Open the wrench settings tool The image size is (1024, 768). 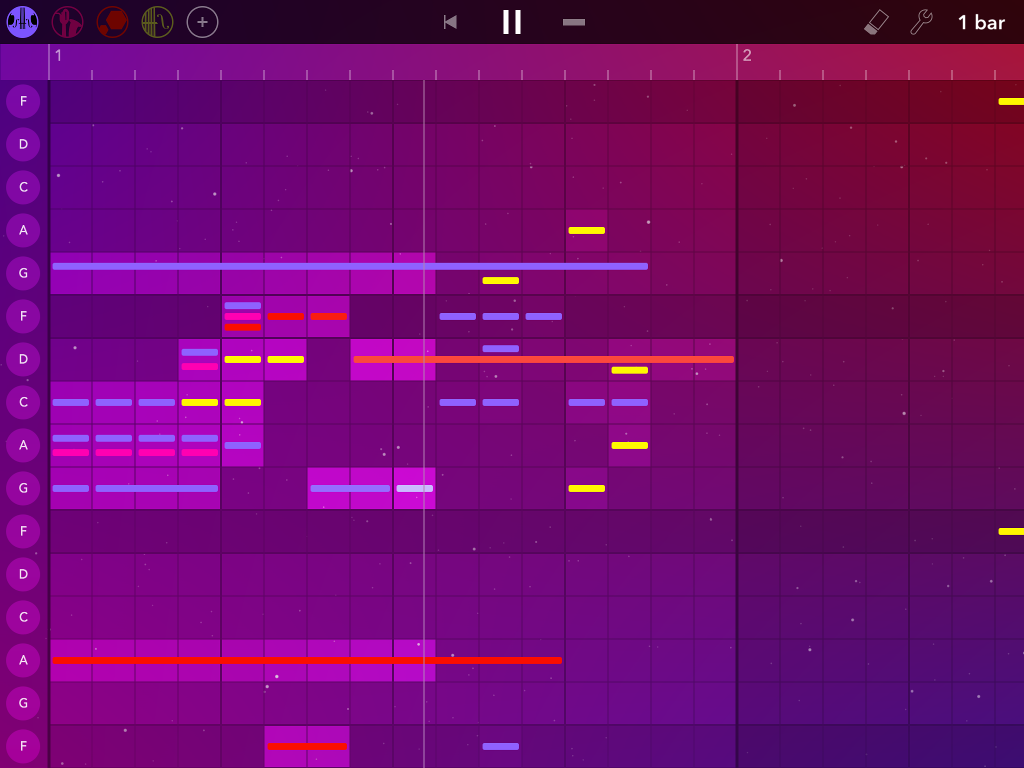[921, 22]
